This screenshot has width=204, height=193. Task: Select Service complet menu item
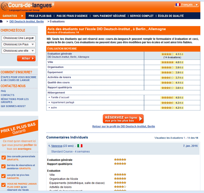click(142, 16)
